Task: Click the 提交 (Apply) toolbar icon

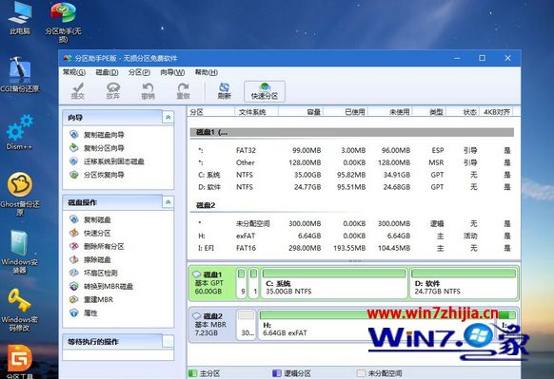Action: click(x=78, y=91)
